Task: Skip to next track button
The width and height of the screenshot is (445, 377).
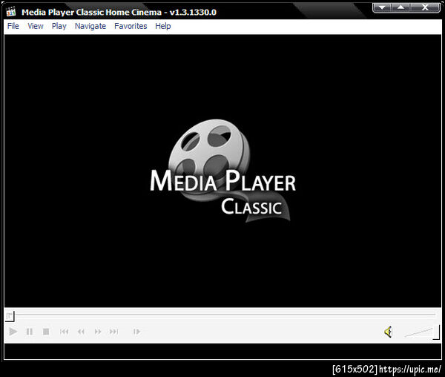Action: pos(113,331)
